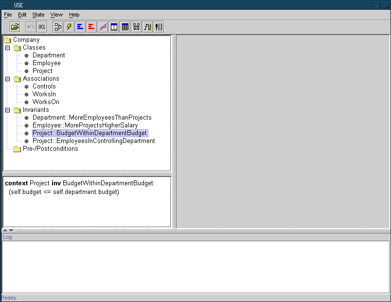The image size is (391, 302).
Task: Click the open specification folder icon
Action: tap(15, 27)
